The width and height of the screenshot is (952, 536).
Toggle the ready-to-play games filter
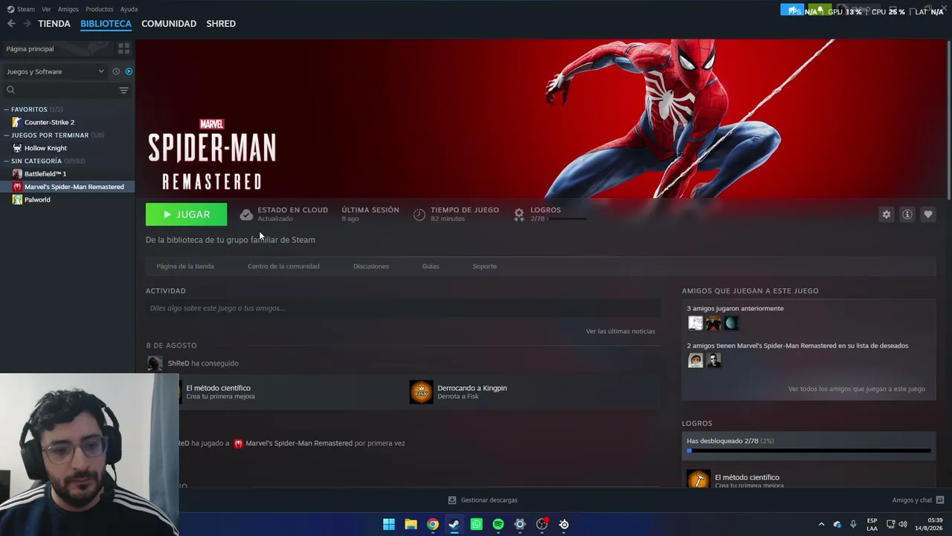(129, 71)
